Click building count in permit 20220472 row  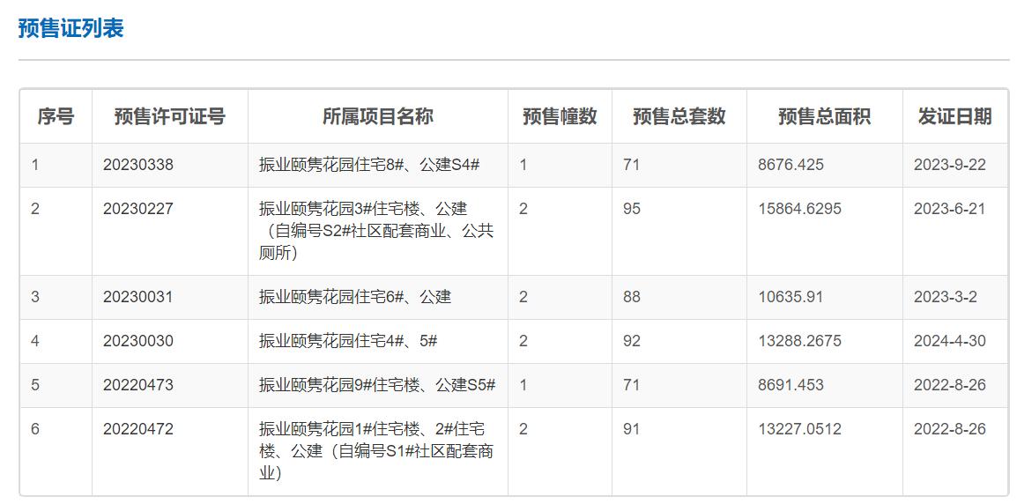[x=523, y=429]
